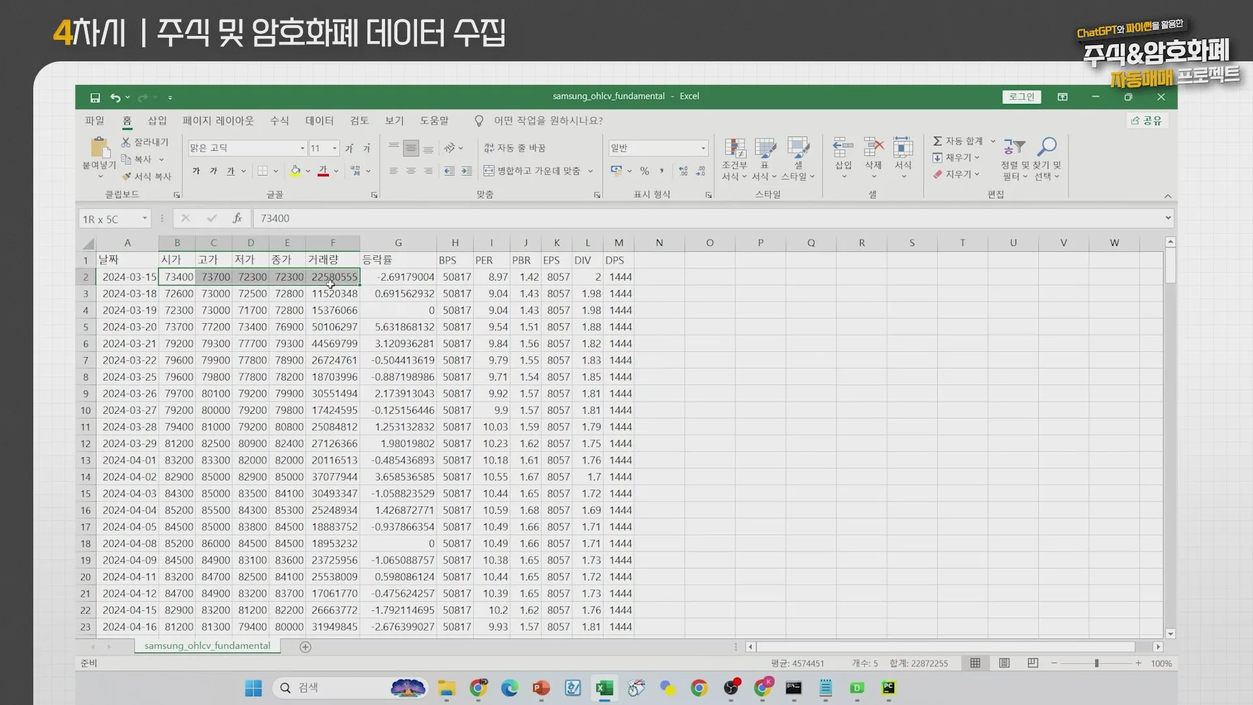
Task: Click the Cut scissors icon
Action: (x=126, y=142)
